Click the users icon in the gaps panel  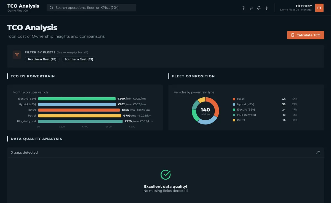pyautogui.click(x=318, y=153)
